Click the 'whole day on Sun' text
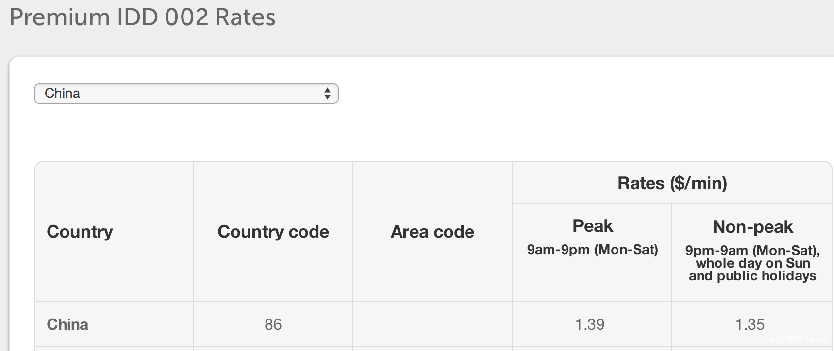The width and height of the screenshot is (834, 351). (752, 263)
